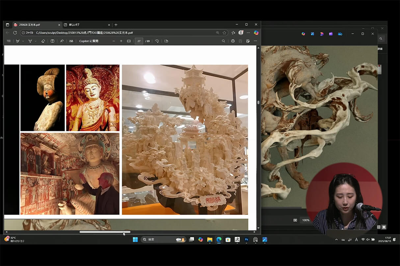
Task: Click fit-to-width page icon
Action: [x=129, y=41]
